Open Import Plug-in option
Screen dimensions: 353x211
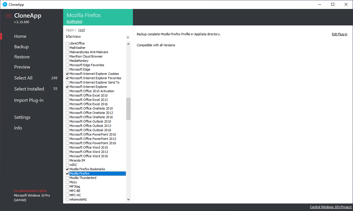[x=29, y=100]
